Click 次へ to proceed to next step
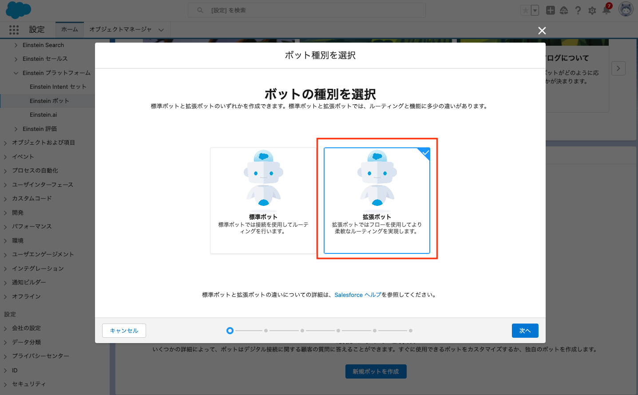The height and width of the screenshot is (395, 638). click(525, 331)
